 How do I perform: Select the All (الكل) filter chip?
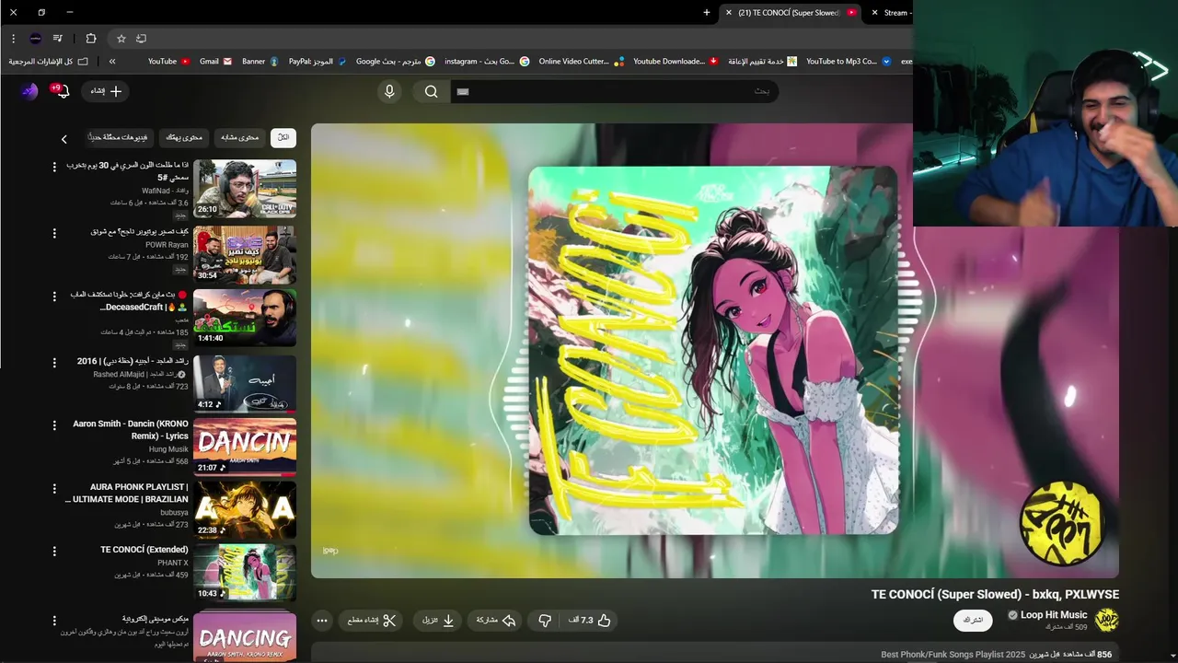[x=283, y=137]
